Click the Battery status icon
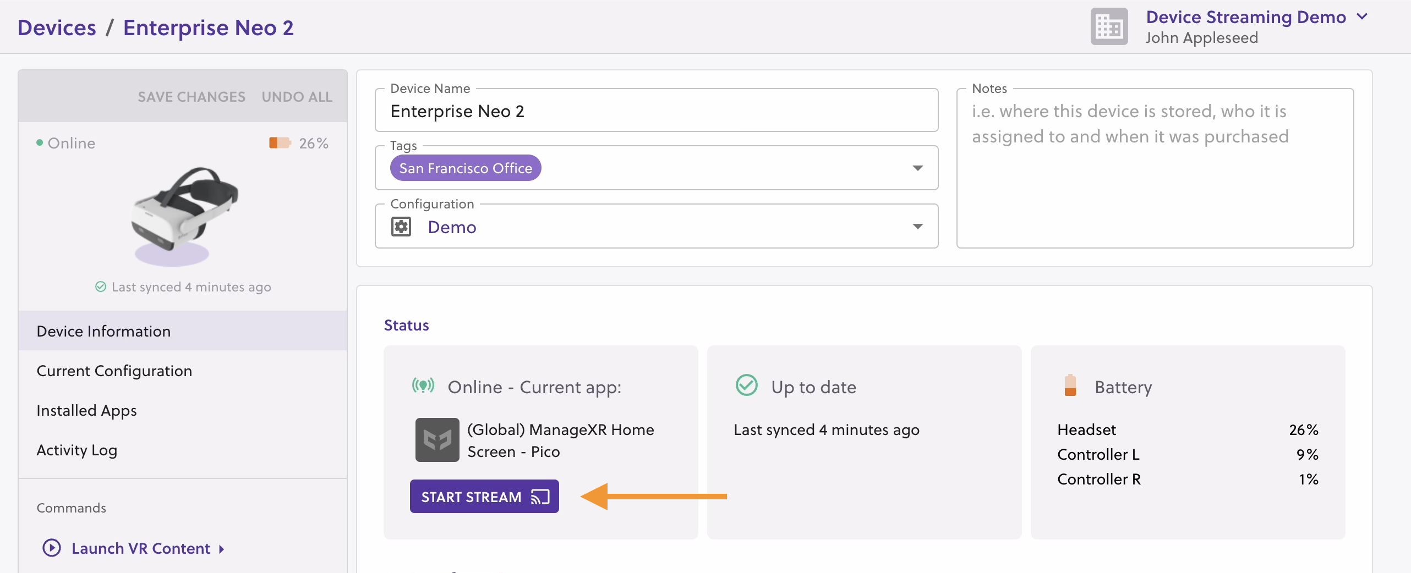Viewport: 1411px width, 573px height. pos(1070,385)
